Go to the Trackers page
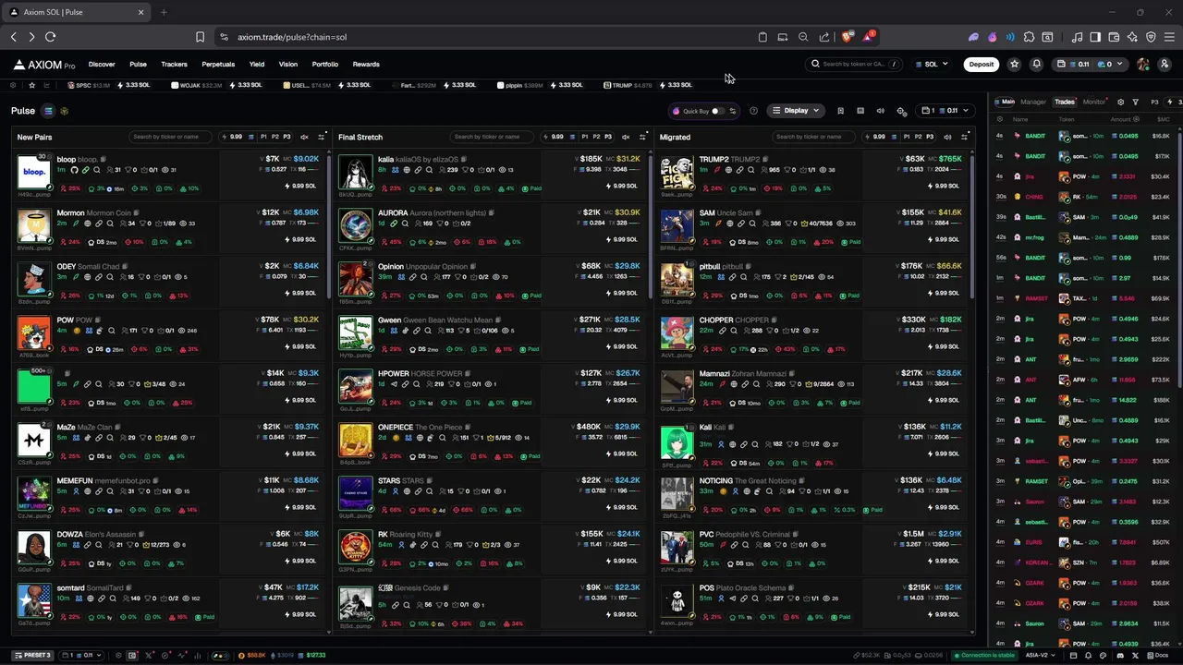This screenshot has width=1183, height=665. tap(174, 64)
